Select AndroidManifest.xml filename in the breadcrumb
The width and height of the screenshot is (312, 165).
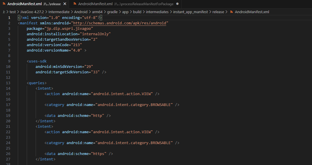[252, 12]
